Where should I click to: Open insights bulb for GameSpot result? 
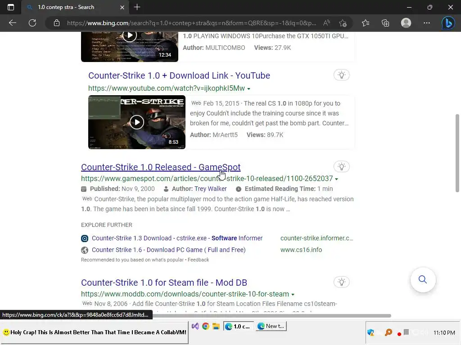tap(341, 167)
